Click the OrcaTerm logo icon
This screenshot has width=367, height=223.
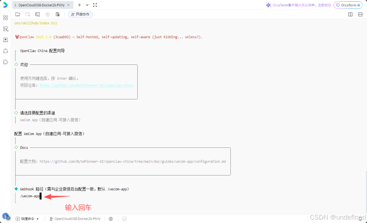tap(5, 5)
